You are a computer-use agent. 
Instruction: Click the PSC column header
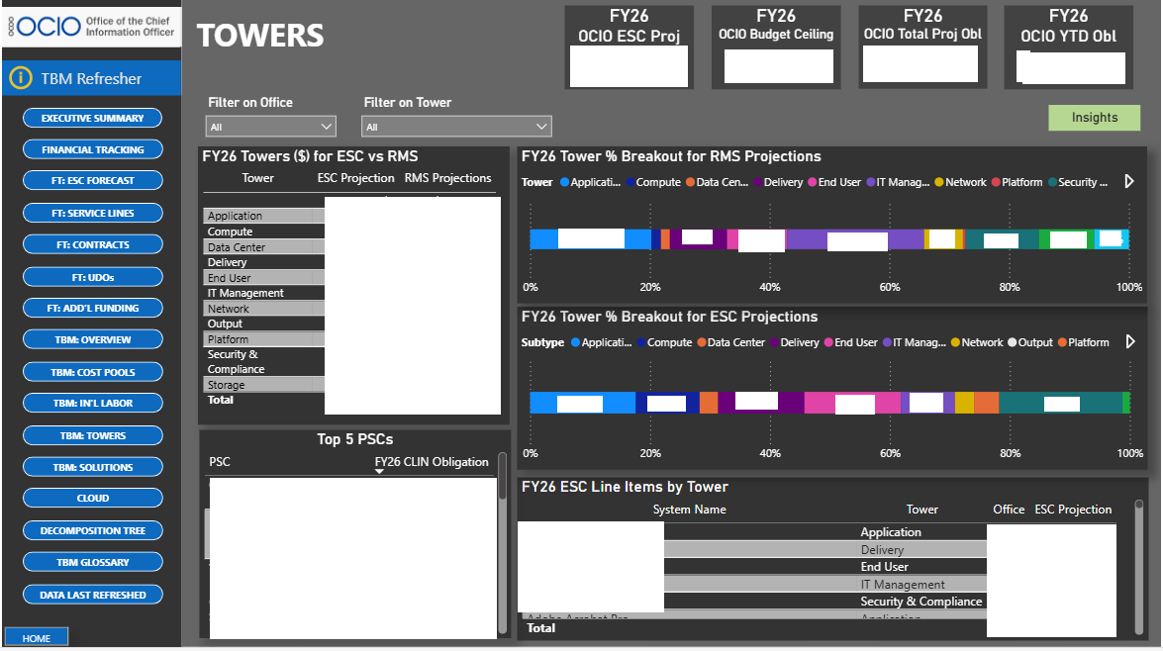[220, 462]
